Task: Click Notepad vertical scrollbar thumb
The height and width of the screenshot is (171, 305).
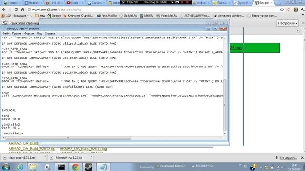Action: 224,104
